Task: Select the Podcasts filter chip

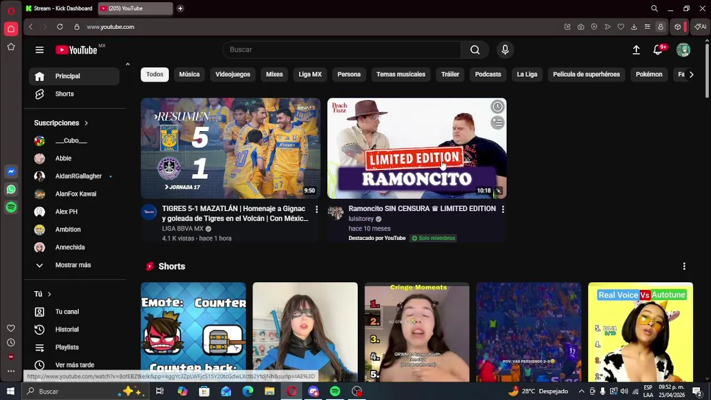Action: [488, 74]
